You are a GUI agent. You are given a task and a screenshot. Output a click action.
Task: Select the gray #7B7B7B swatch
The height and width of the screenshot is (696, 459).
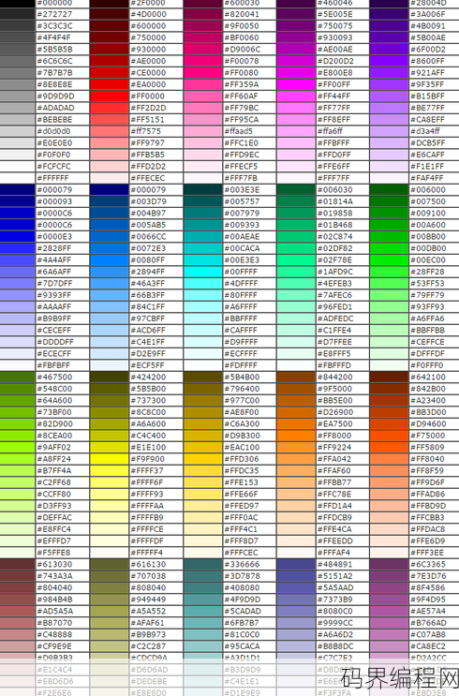(17, 72)
